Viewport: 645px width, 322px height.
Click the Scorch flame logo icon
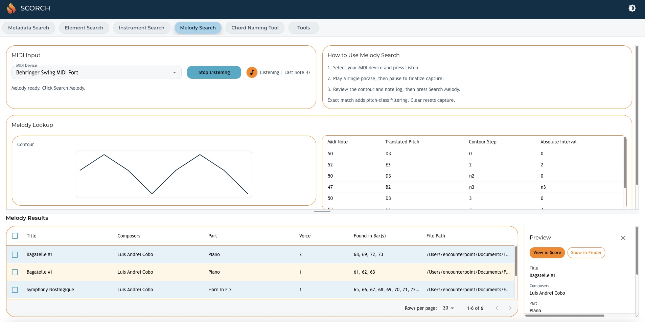(11, 8)
